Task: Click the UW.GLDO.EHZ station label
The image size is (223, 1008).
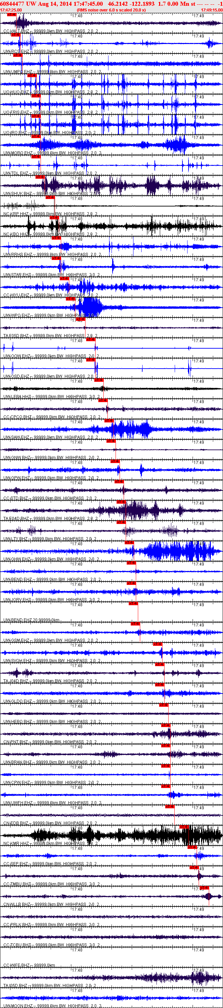Action: pos(52,702)
